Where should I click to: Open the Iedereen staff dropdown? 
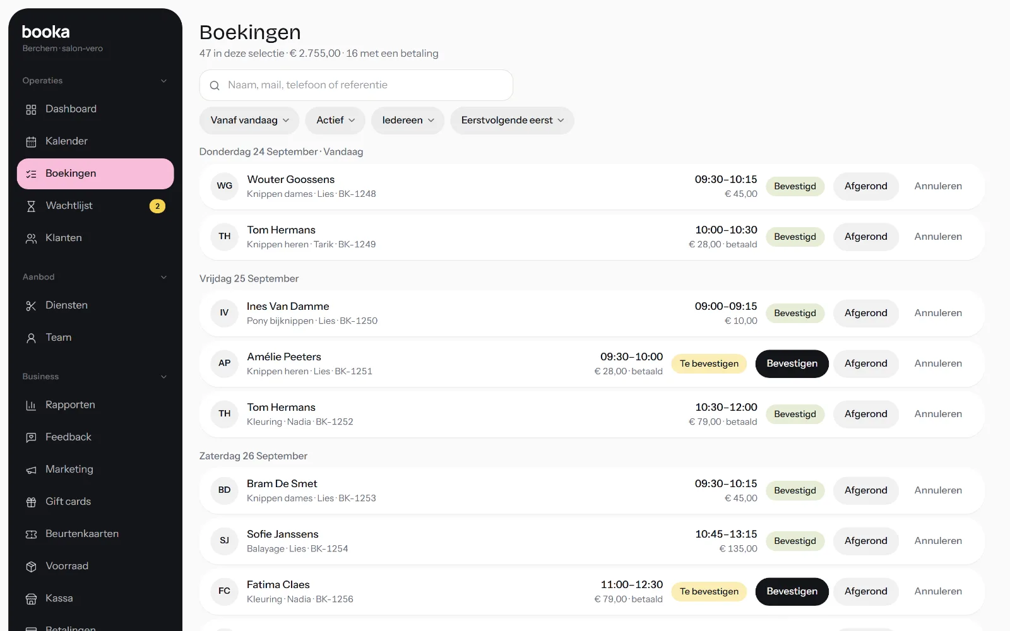click(x=408, y=121)
